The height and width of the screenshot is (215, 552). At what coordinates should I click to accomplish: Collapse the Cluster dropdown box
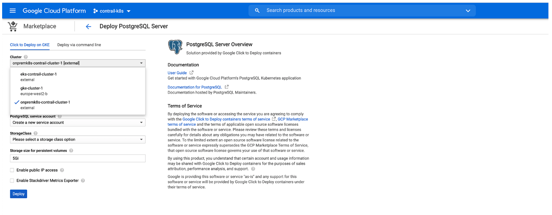click(x=78, y=63)
